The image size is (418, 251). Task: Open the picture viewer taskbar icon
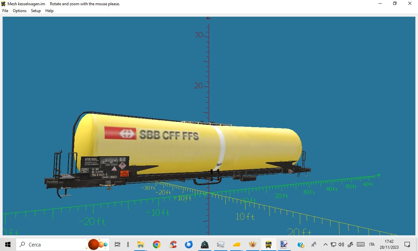pos(221,244)
